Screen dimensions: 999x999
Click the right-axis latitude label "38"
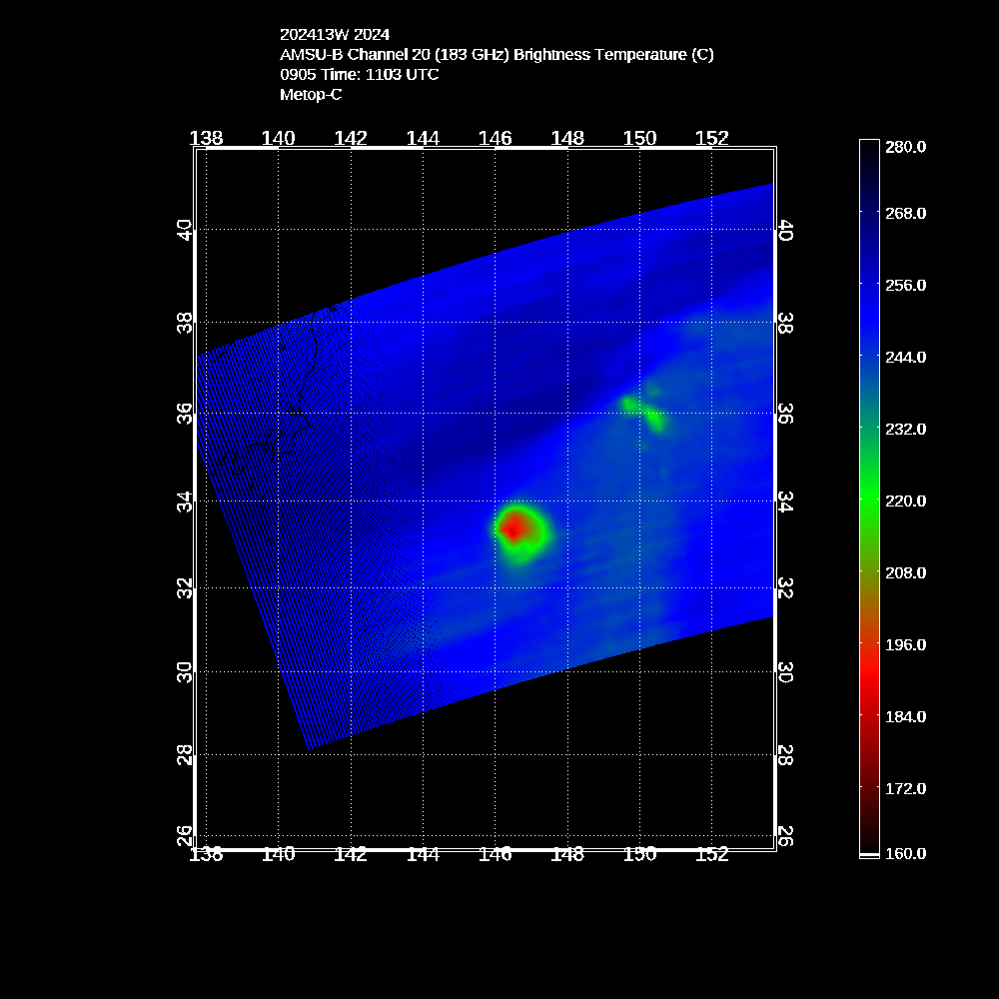point(785,323)
